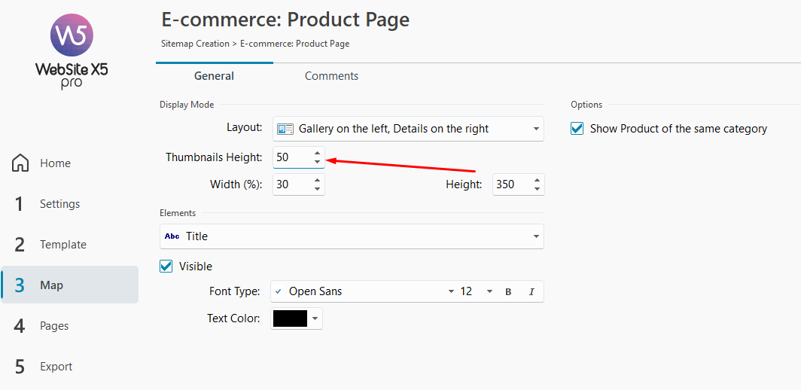Image resolution: width=801 pixels, height=390 pixels.
Task: Switch to the Comments tab
Action: tap(331, 76)
